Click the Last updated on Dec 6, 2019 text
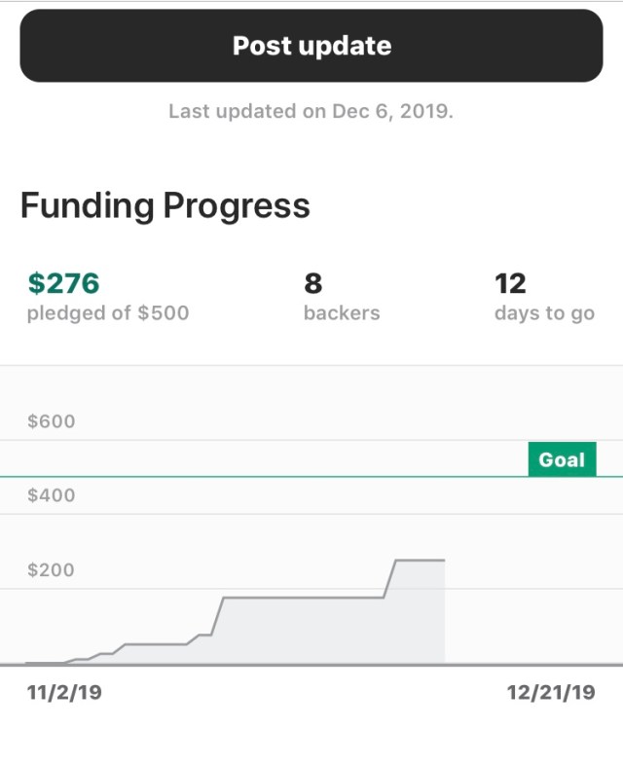The image size is (623, 764). click(311, 111)
